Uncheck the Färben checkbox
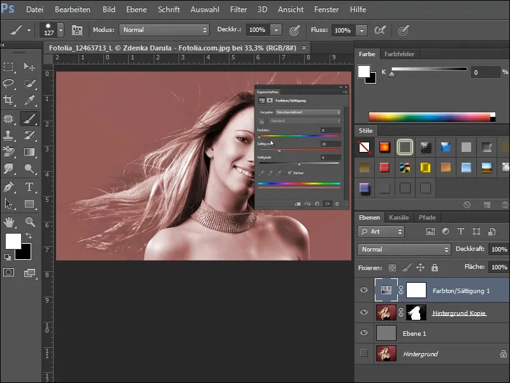Image resolution: width=510 pixels, height=383 pixels. click(289, 172)
